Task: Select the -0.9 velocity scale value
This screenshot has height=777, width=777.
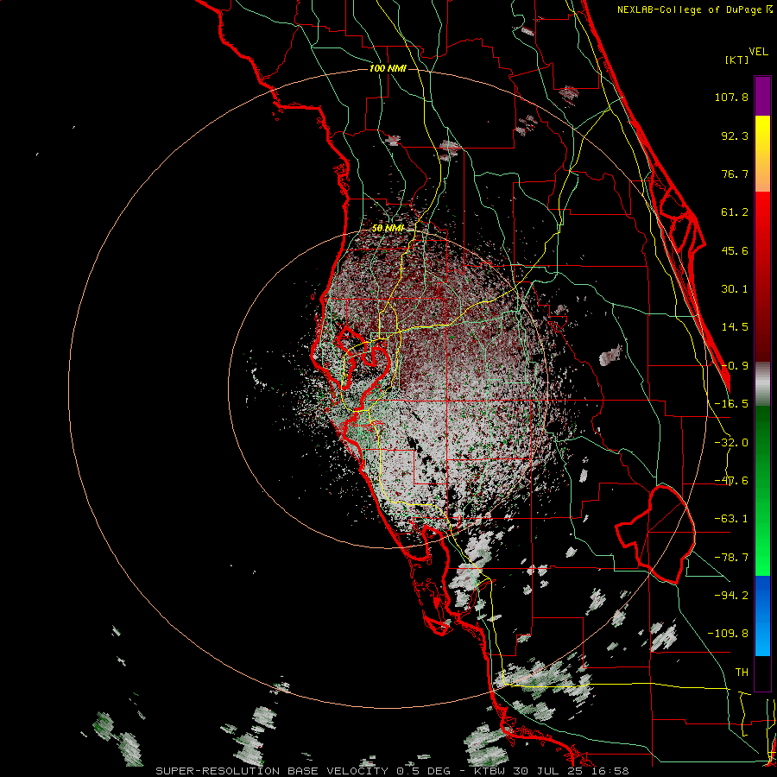Action: [x=735, y=366]
